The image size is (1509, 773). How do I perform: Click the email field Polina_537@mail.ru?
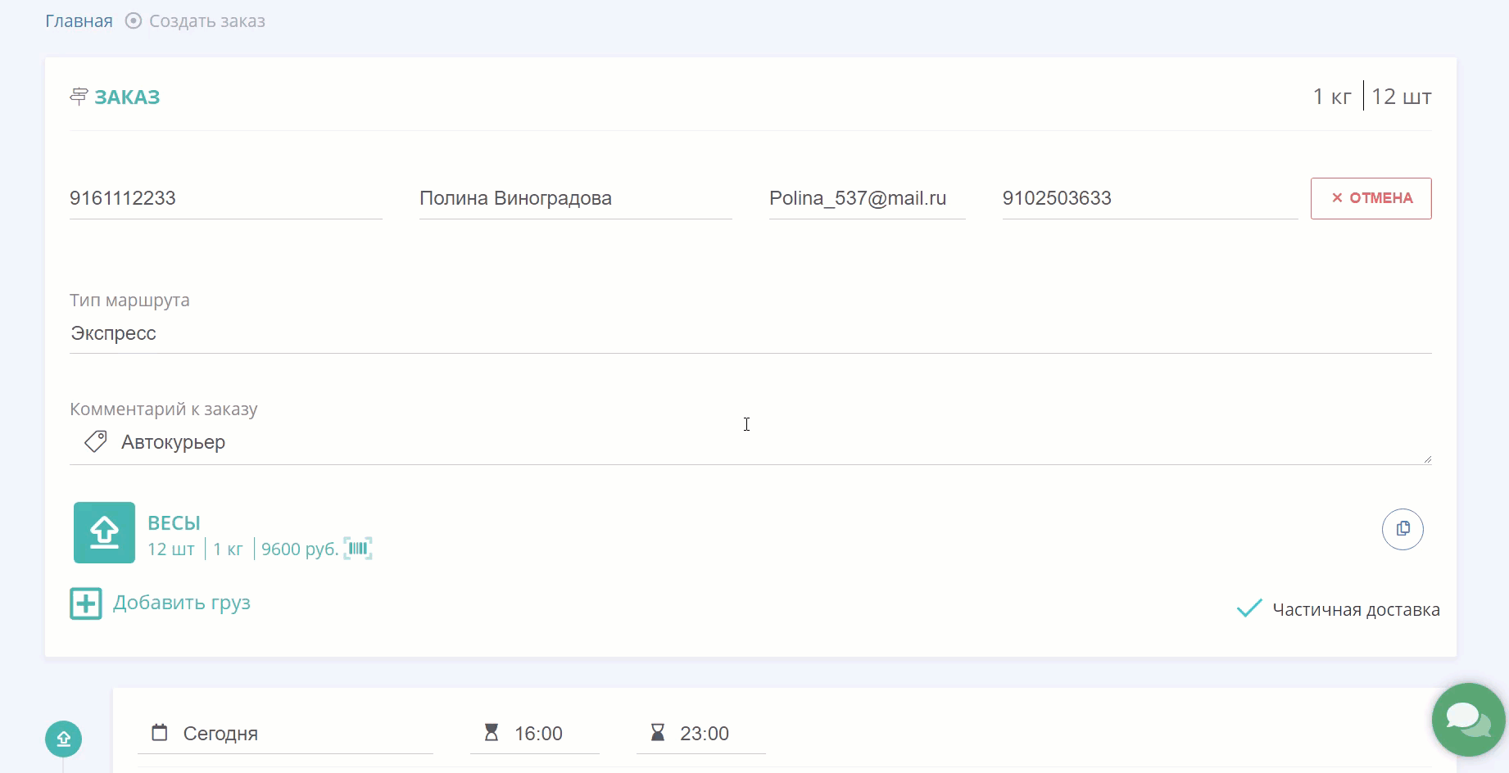pyautogui.click(x=867, y=198)
